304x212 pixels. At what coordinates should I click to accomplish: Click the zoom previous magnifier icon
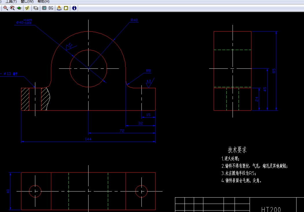coord(12,8)
